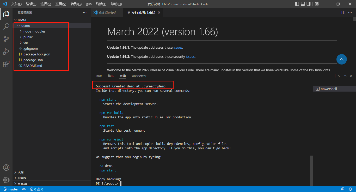Click the split editor right icon
The height and width of the screenshot is (192, 356).
(343, 12)
